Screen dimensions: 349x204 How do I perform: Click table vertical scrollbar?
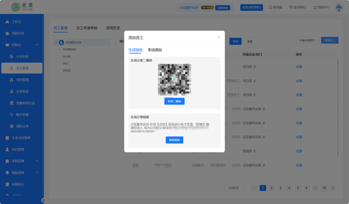coord(338,108)
